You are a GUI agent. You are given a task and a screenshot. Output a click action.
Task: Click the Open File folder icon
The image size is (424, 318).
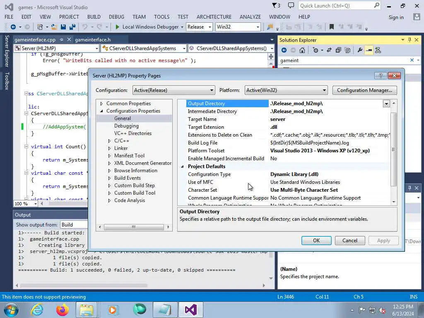click(54, 27)
